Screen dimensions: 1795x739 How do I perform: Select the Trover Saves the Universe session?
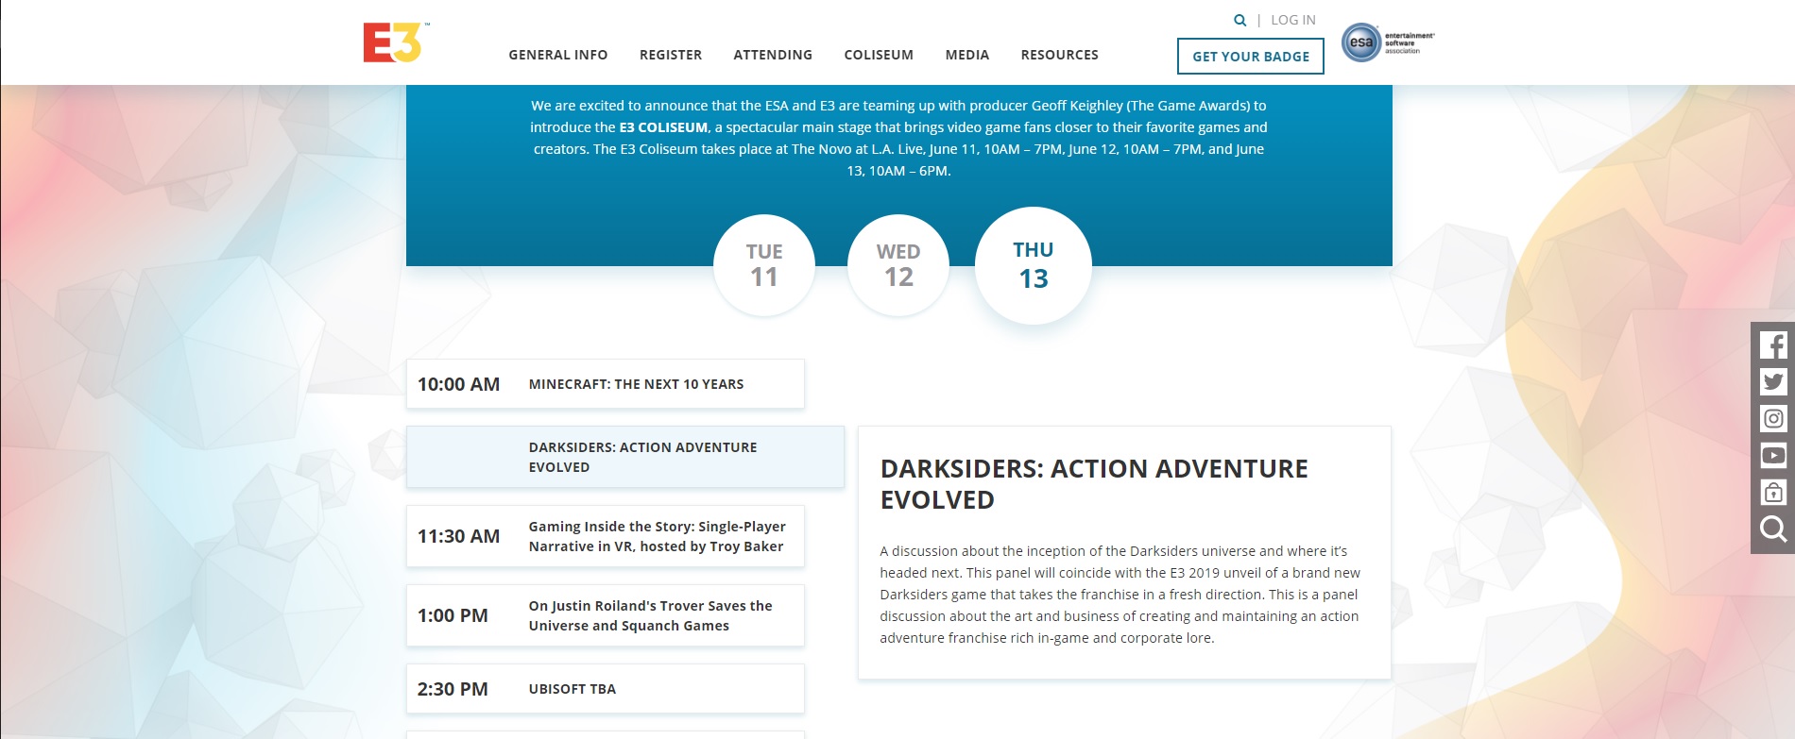click(x=606, y=615)
